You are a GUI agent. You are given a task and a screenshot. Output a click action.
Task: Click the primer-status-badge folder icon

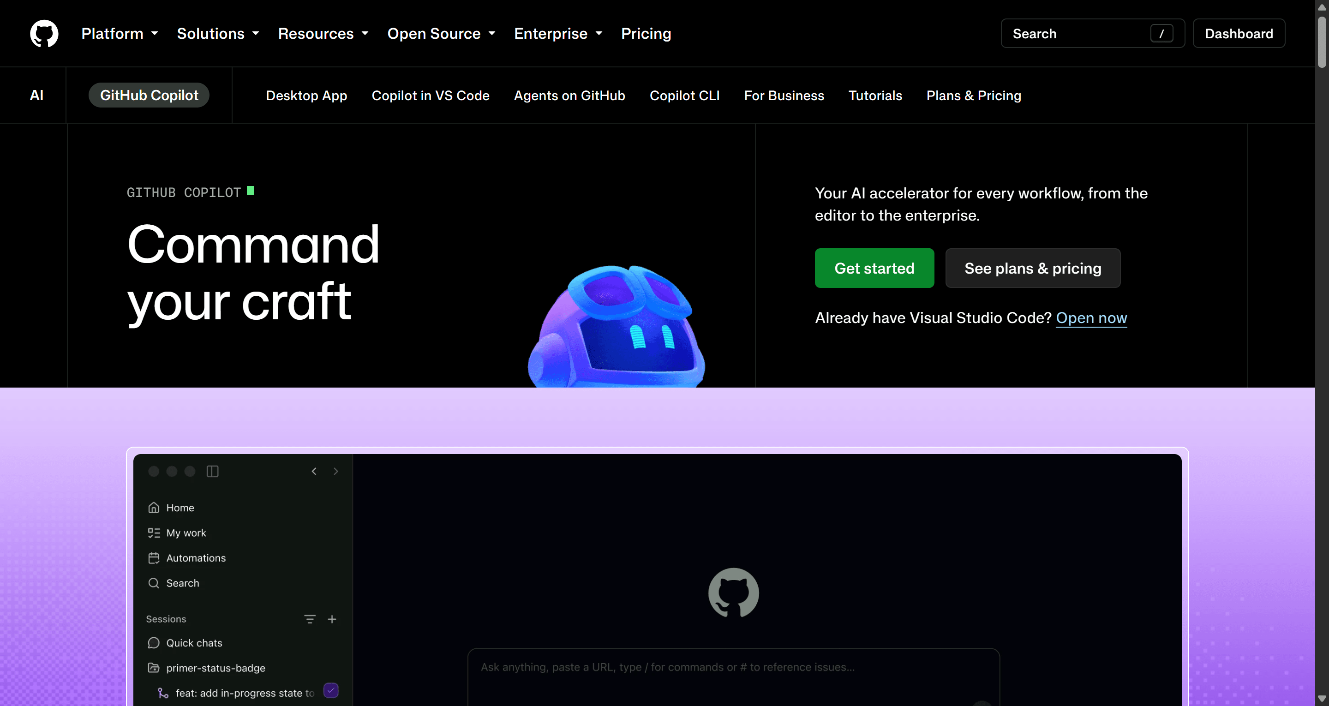coord(154,668)
